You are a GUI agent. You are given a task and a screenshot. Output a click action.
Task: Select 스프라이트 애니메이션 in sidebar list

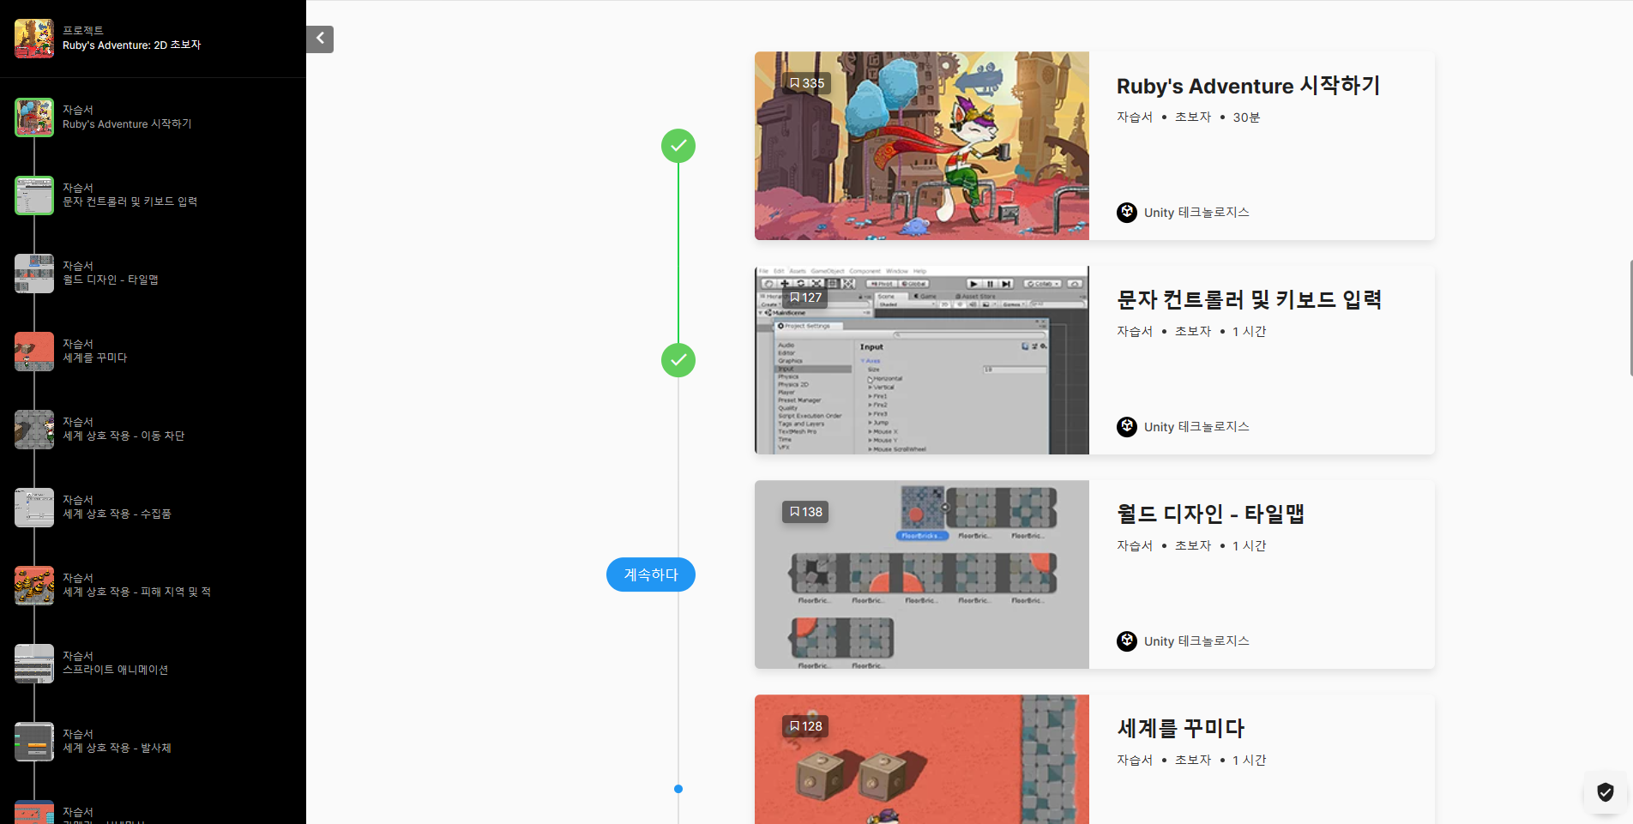(115, 670)
